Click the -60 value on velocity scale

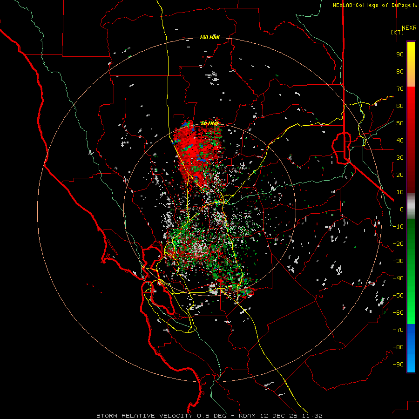398,313
